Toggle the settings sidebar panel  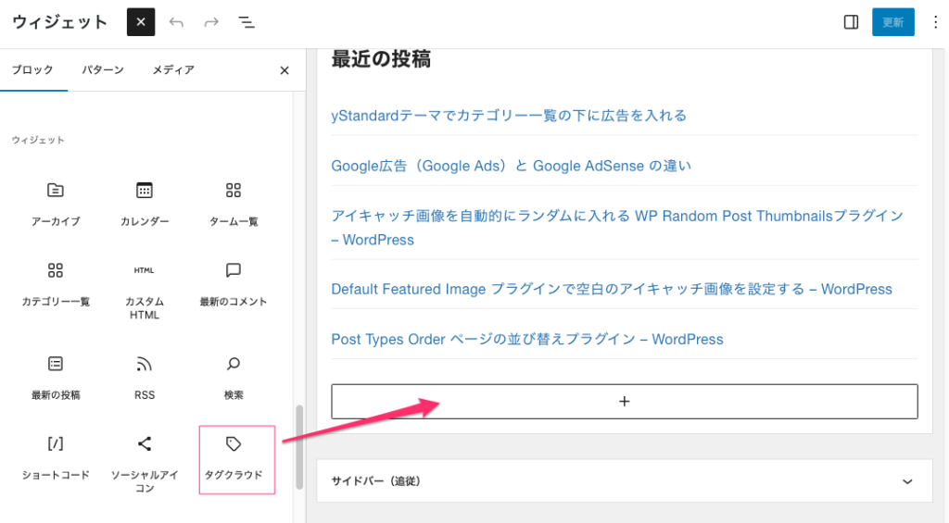[851, 22]
